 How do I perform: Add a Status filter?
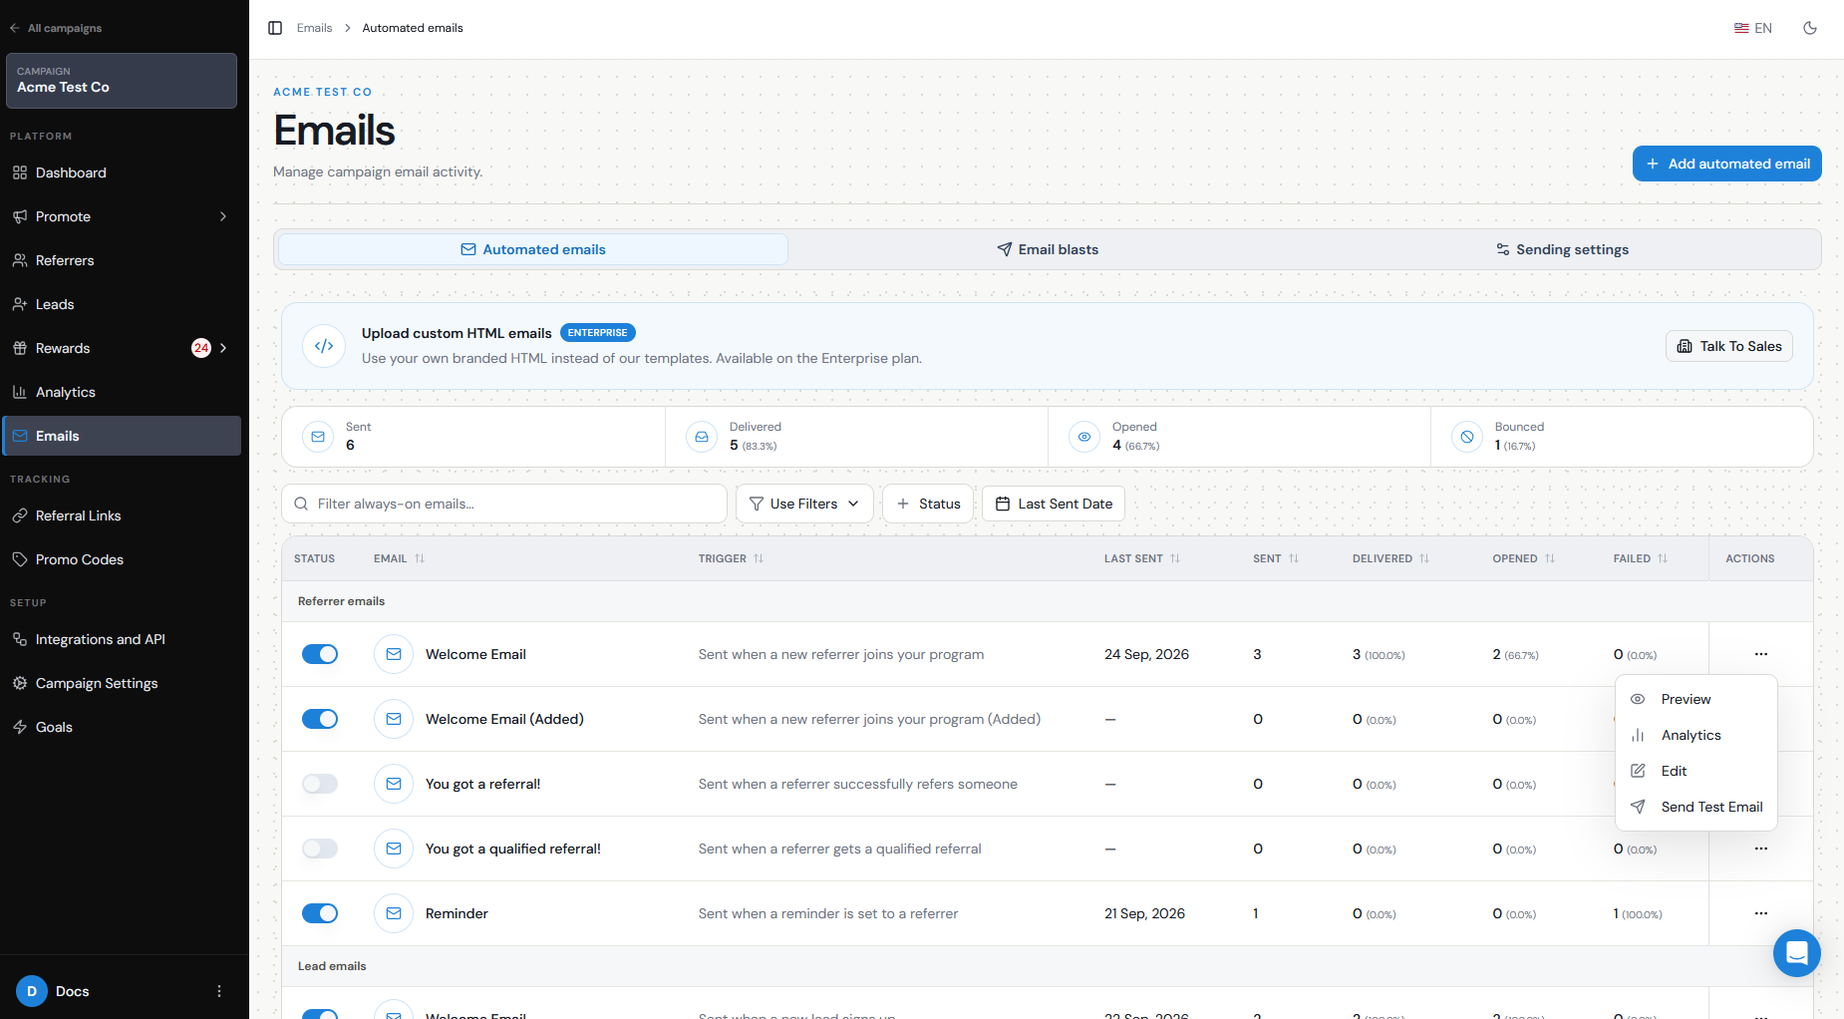[928, 504]
